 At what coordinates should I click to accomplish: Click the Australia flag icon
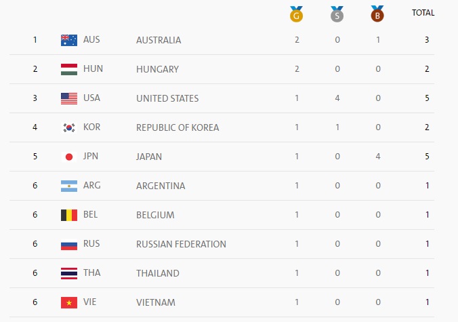[69, 40]
